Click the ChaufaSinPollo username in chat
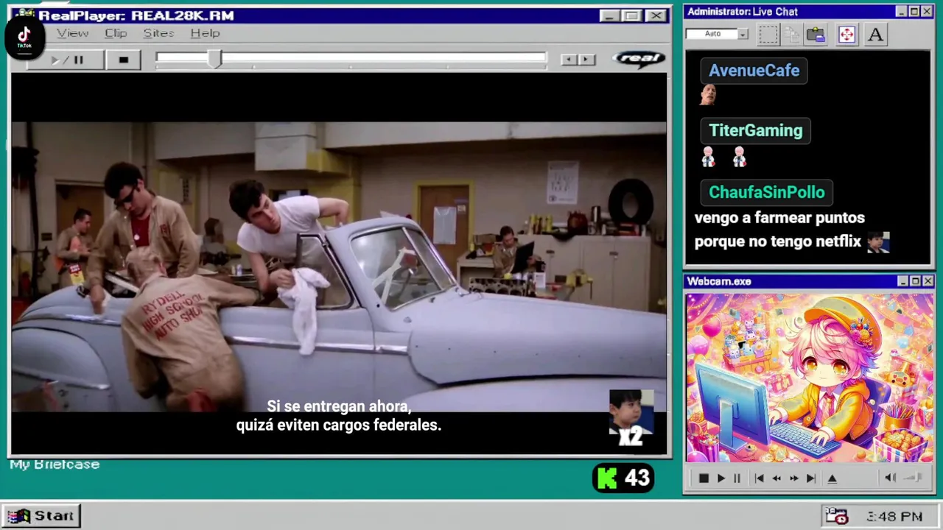 point(766,192)
